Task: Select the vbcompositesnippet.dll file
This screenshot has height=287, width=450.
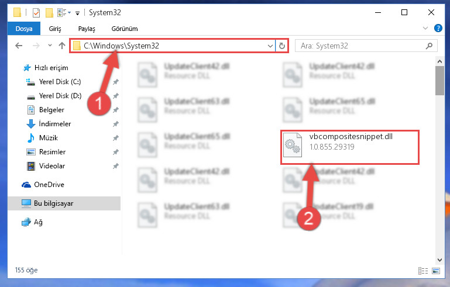Action: point(349,147)
